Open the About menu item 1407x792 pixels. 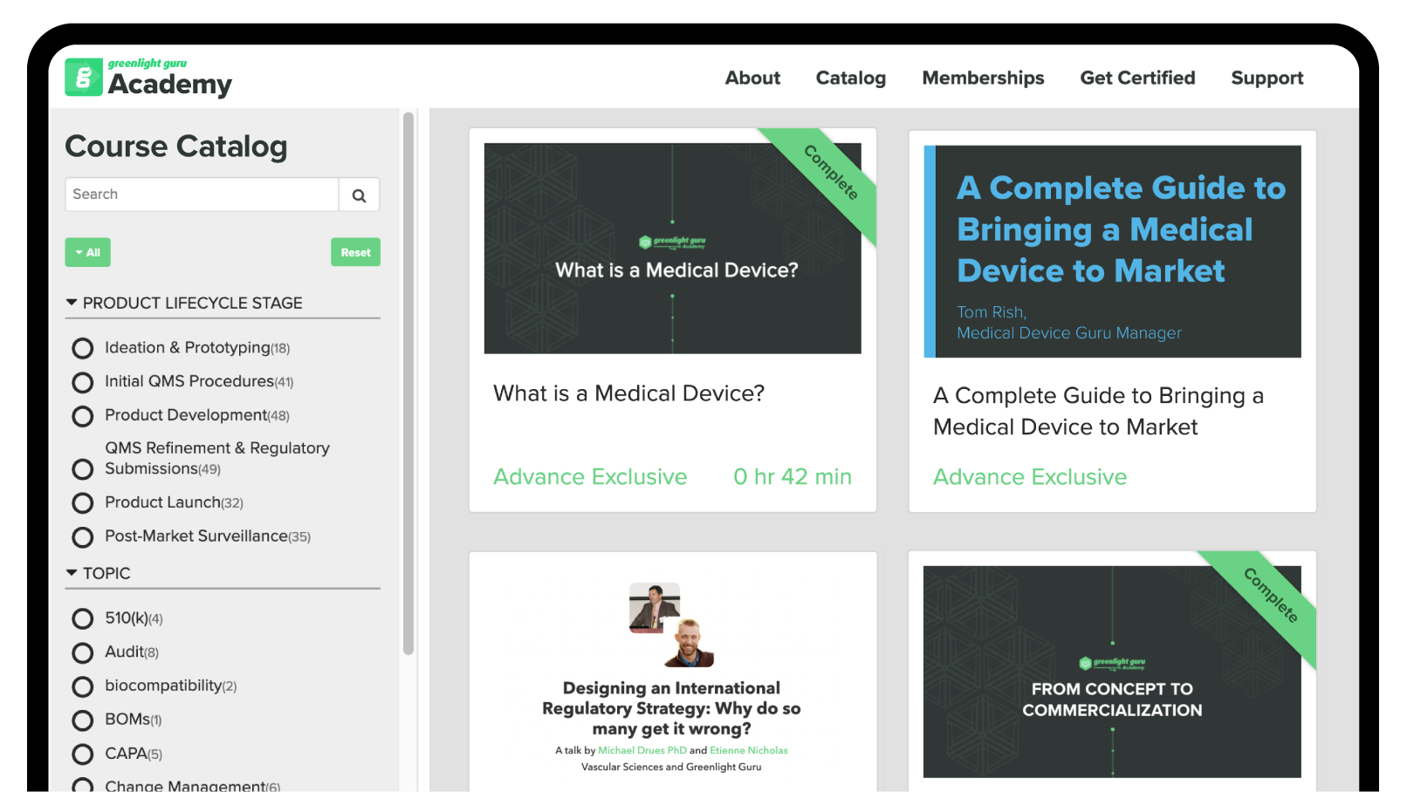(752, 78)
